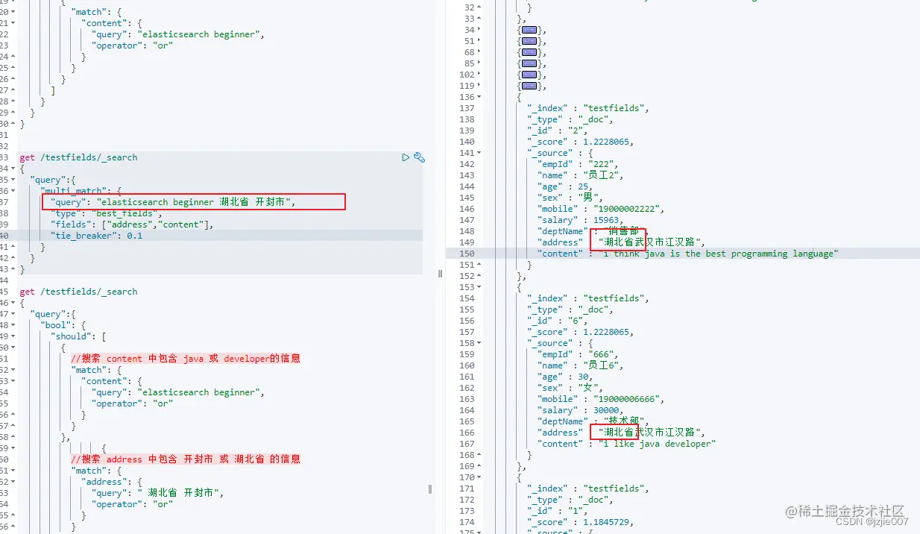Click "_type" : "_doc" on line 138
920x534 pixels.
[x=570, y=119]
